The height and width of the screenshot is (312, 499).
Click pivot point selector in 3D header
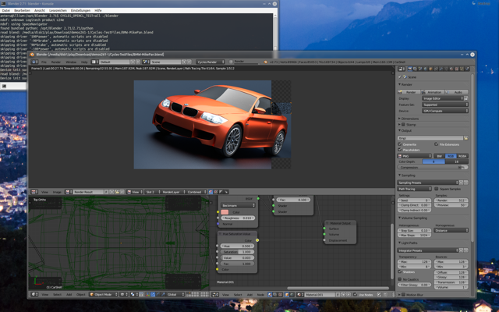tap(133, 295)
